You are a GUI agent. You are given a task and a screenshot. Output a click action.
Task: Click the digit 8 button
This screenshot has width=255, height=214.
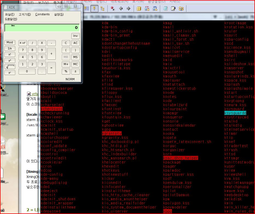pyautogui.click(x=32, y=50)
